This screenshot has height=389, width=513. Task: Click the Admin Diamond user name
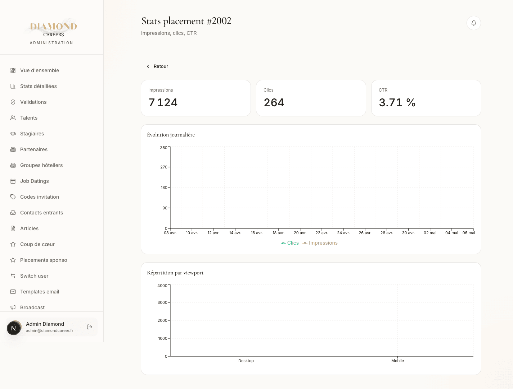(45, 324)
